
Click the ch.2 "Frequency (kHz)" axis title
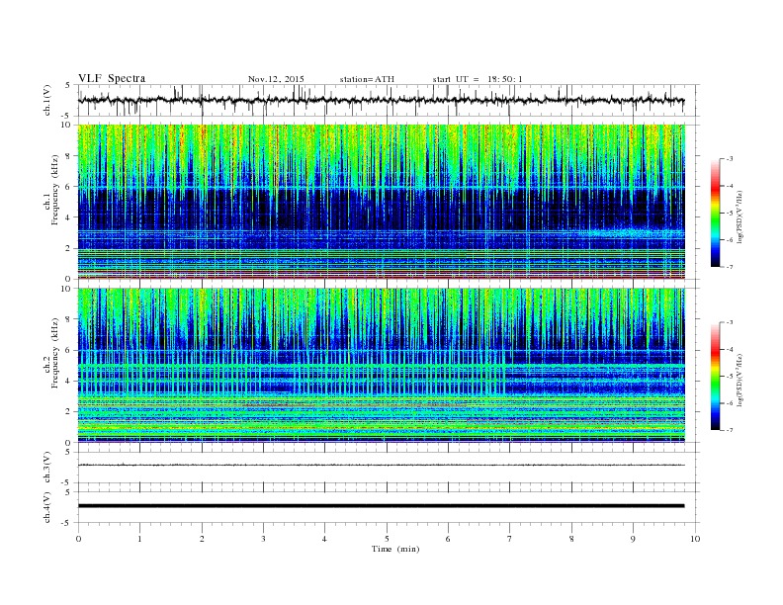pos(55,353)
